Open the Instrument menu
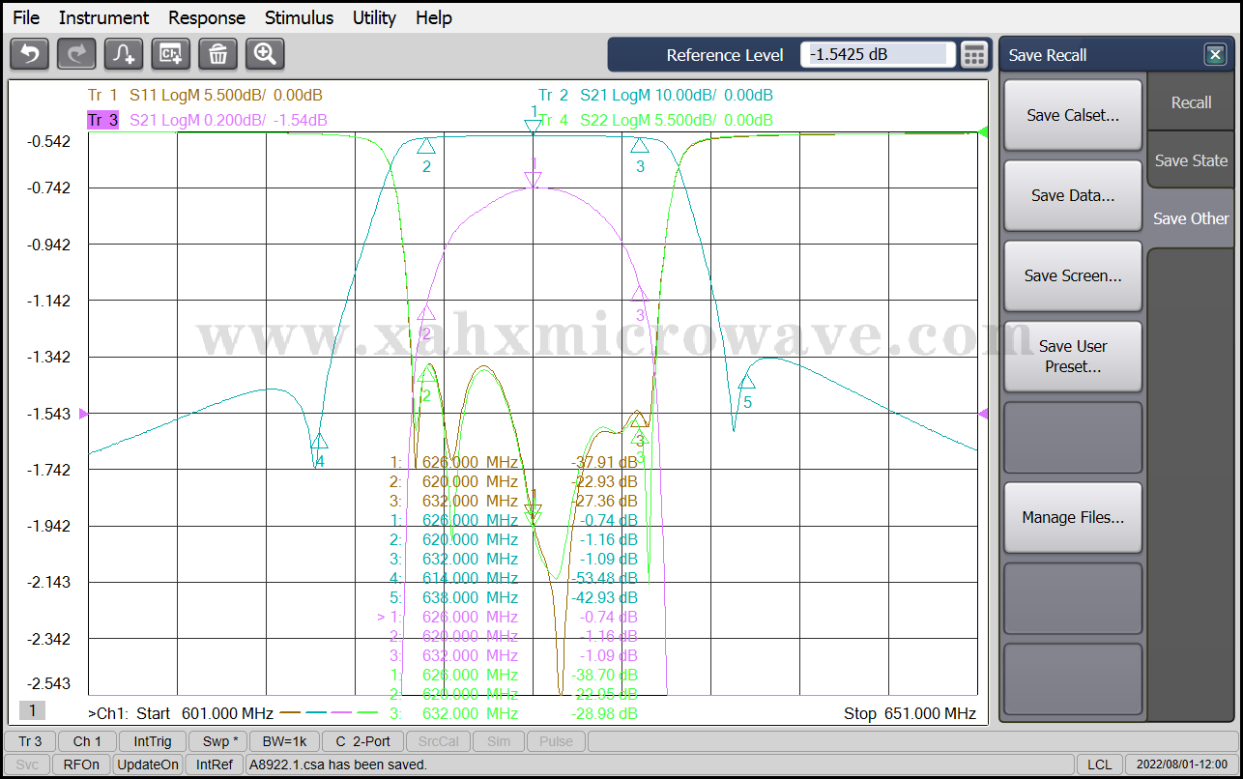The height and width of the screenshot is (779, 1243). click(x=103, y=17)
